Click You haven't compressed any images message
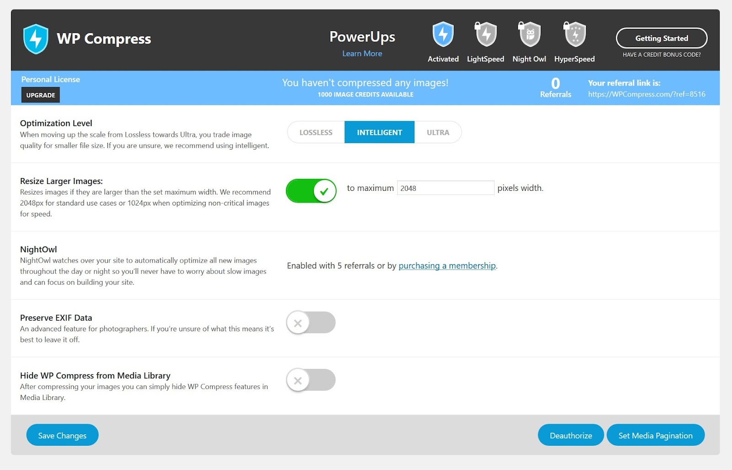The height and width of the screenshot is (470, 732). 365,83
